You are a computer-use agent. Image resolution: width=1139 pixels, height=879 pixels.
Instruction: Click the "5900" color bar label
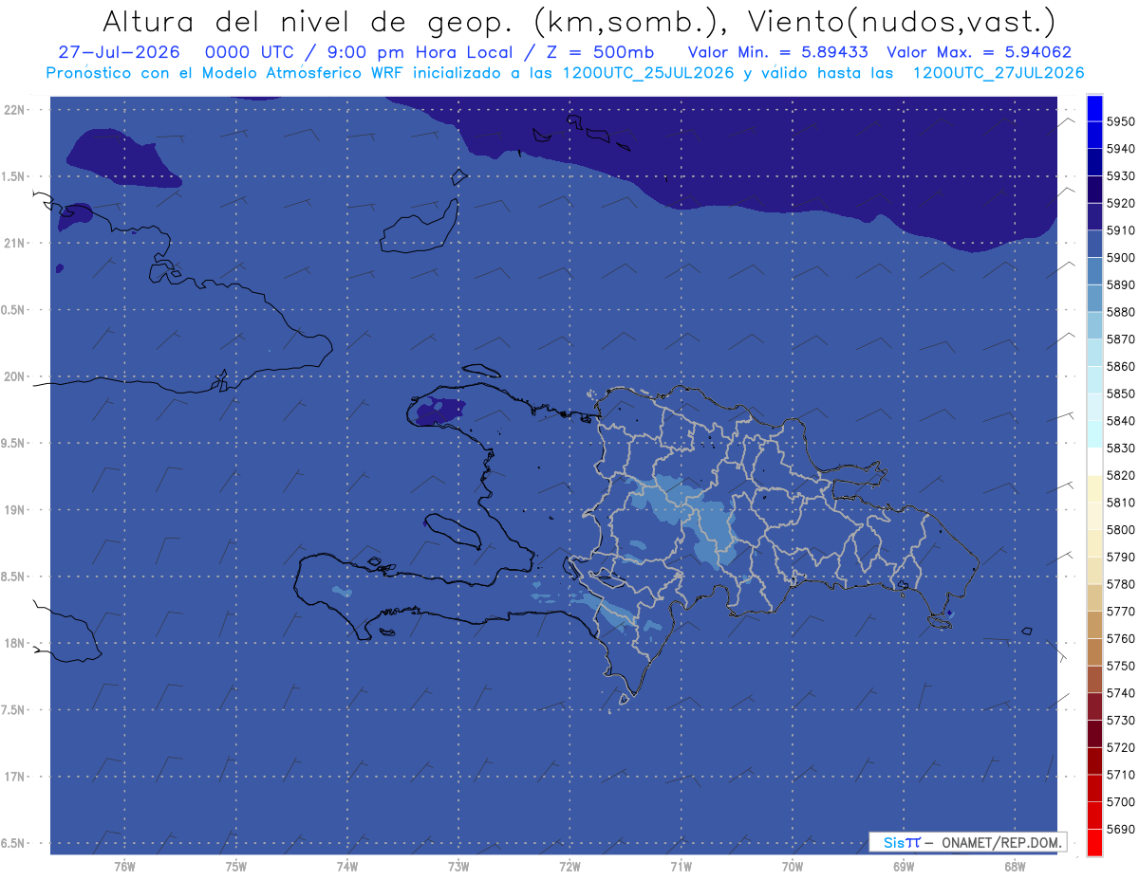coord(1121,257)
